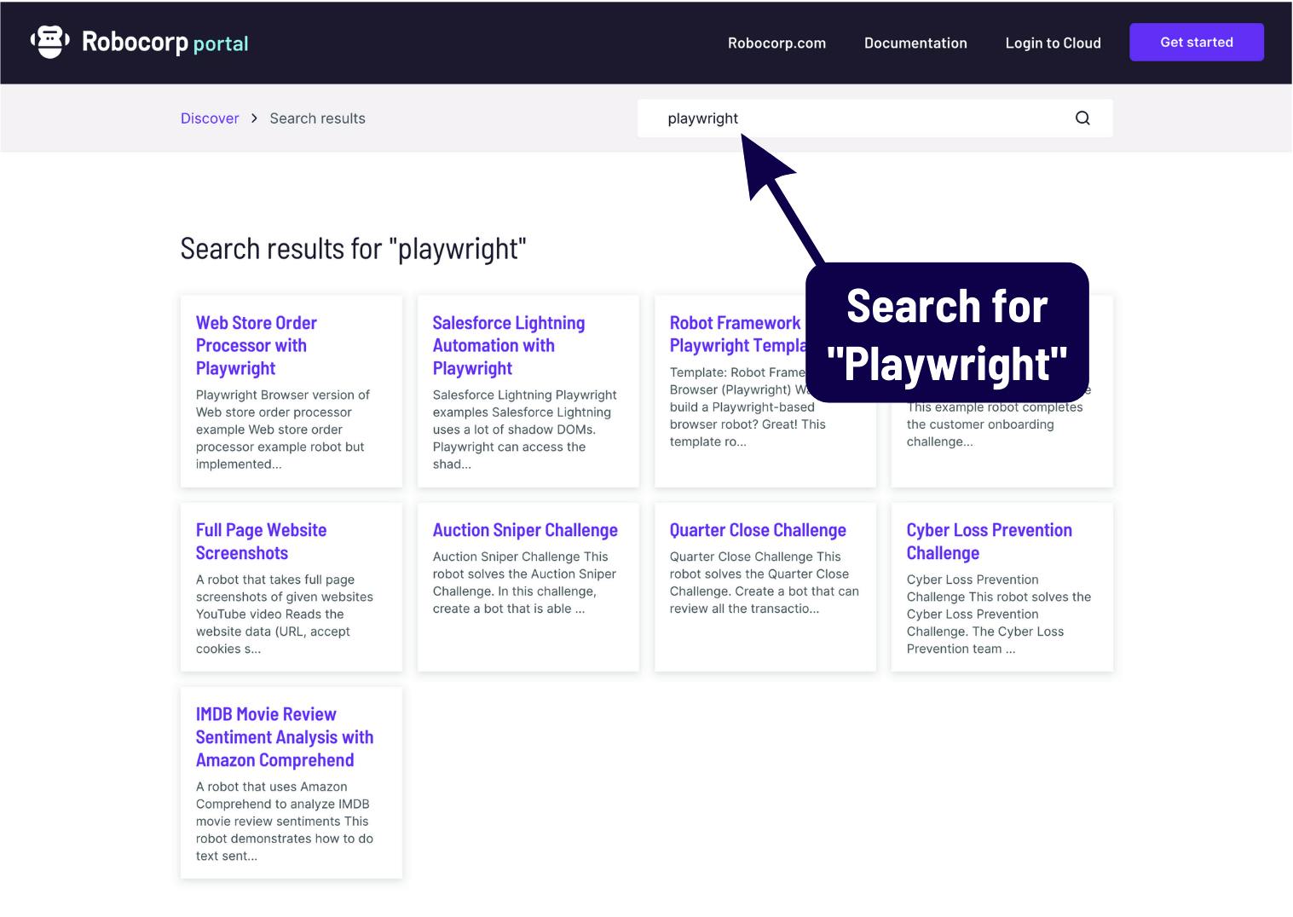Viewport: 1293px width, 917px height.
Task: Open Web Store Order Processor with Playwright
Action: pos(257,345)
